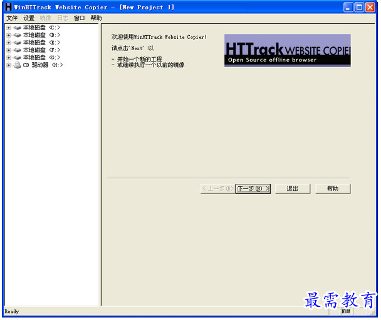Select the 本地磁盘 <D:> label
Screen dimensions: 381x320
[x=41, y=35]
